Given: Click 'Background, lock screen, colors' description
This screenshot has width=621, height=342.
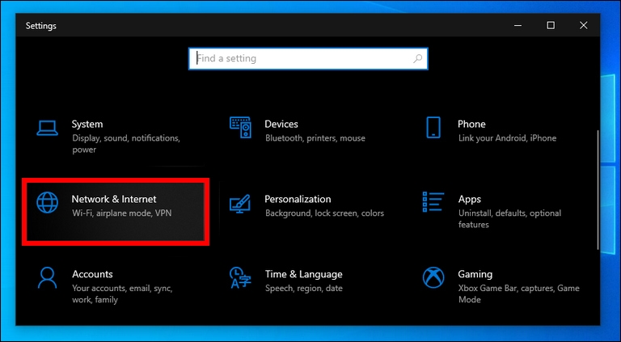Looking at the screenshot, I should 324,213.
